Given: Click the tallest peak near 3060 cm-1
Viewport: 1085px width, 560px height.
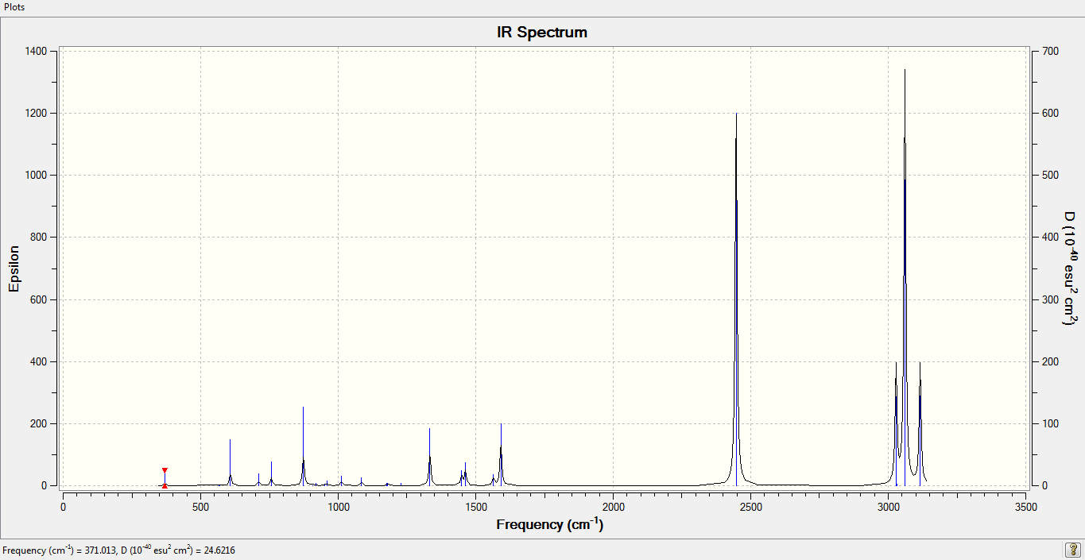Looking at the screenshot, I should [905, 277].
